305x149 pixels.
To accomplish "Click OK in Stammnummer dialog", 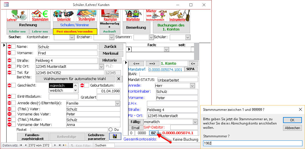I will coord(292,120).
